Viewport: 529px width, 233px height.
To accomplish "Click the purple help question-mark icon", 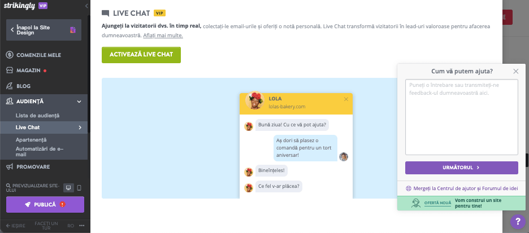I will (x=518, y=222).
